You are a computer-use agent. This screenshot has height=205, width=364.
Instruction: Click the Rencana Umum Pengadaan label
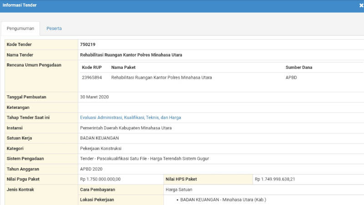click(x=34, y=65)
